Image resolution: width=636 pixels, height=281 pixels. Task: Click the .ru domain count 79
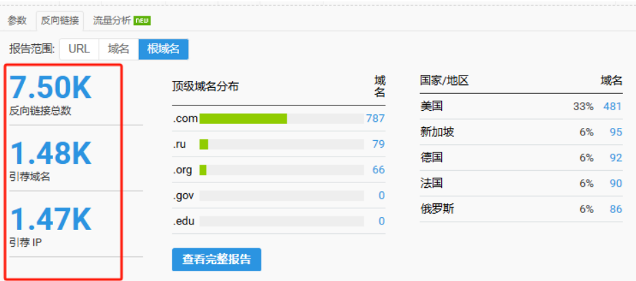(379, 144)
